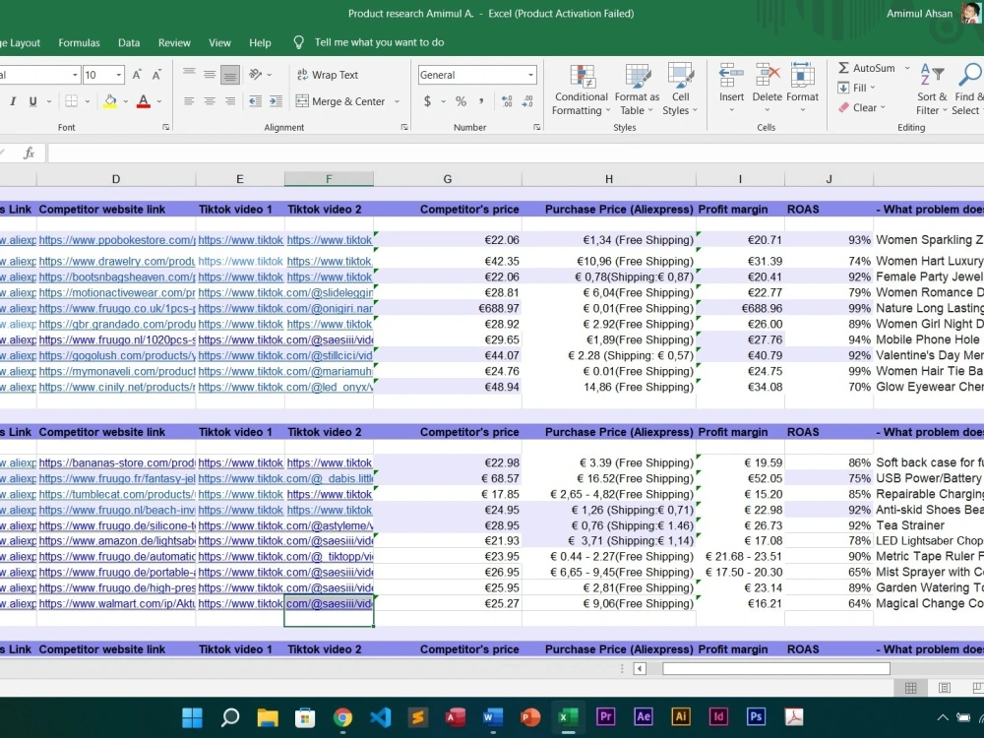Apply comma style
This screenshot has width=984, height=738.
point(481,101)
